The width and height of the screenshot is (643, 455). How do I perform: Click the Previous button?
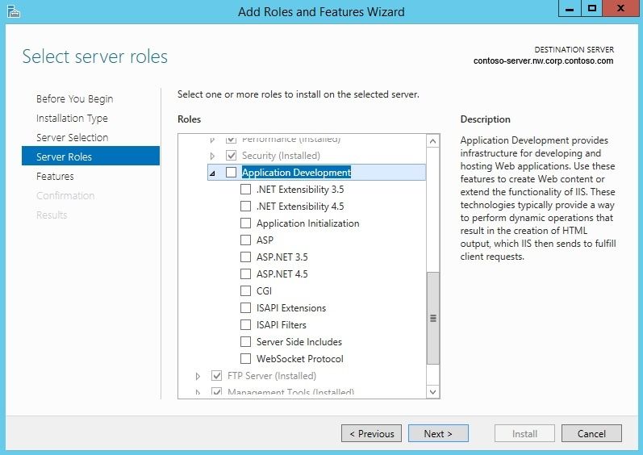coord(372,433)
